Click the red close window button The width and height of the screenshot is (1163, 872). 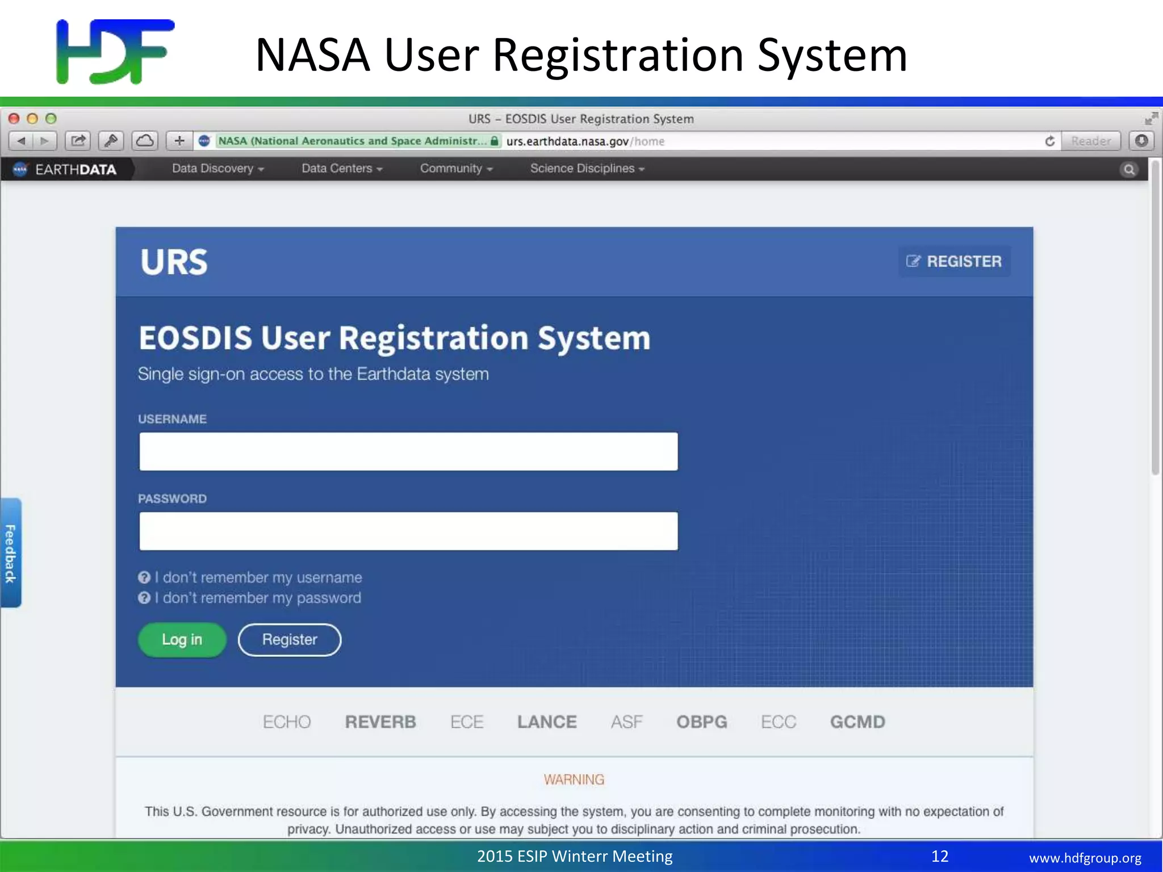point(14,118)
